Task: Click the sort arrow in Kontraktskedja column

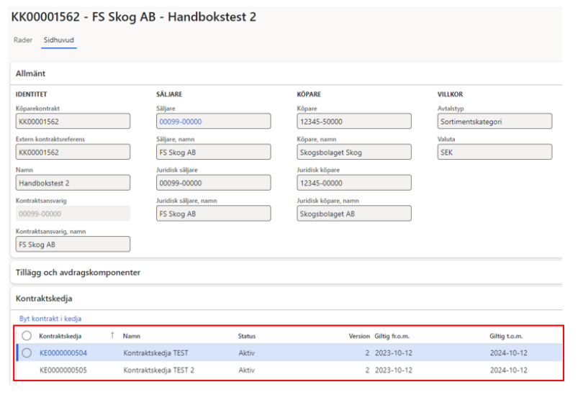Action: pyautogui.click(x=112, y=336)
